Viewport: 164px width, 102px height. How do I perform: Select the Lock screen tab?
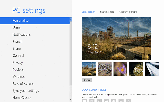click(x=88, y=12)
